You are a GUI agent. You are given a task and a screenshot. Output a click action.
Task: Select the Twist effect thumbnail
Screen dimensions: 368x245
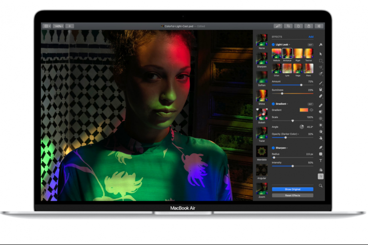[262, 133]
